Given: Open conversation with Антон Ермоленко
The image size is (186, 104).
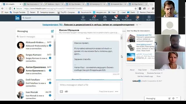Looking at the screenshot, I should point(34,70).
